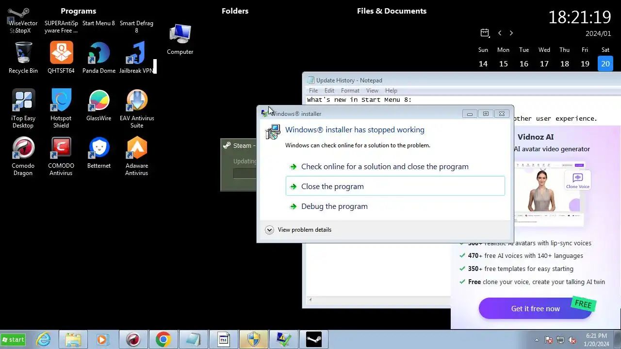The width and height of the screenshot is (621, 349).
Task: Click the Programs group heading
Action: pyautogui.click(x=78, y=11)
